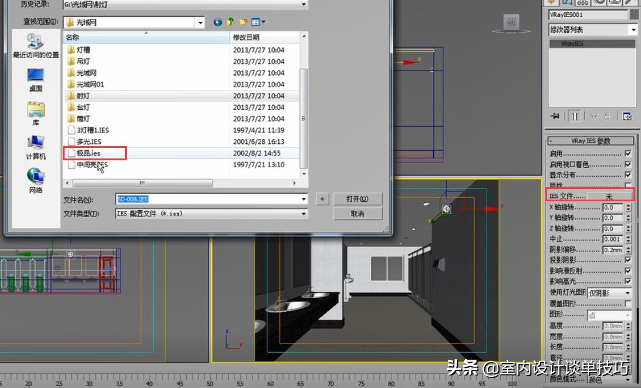Open the view menu icon
This screenshot has width=641, height=388.
(258, 22)
